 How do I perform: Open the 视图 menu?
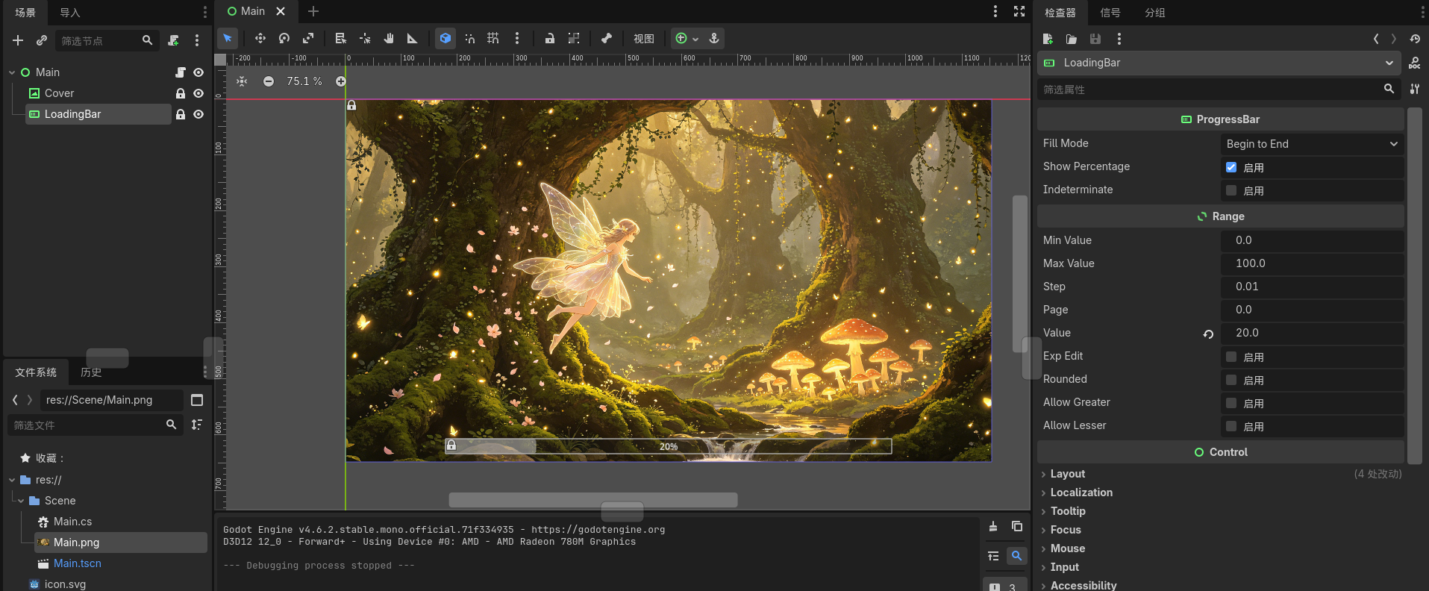click(x=644, y=39)
